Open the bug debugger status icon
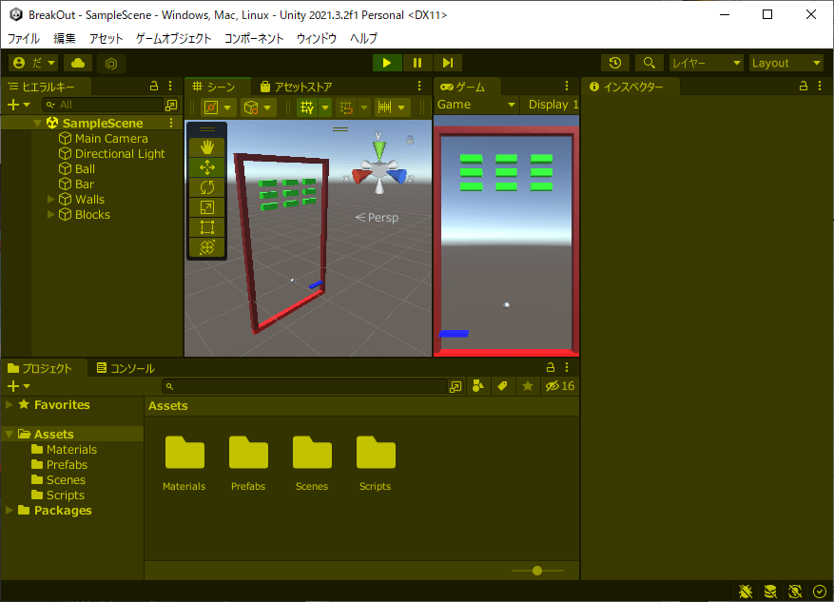The width and height of the screenshot is (834, 602). (746, 591)
